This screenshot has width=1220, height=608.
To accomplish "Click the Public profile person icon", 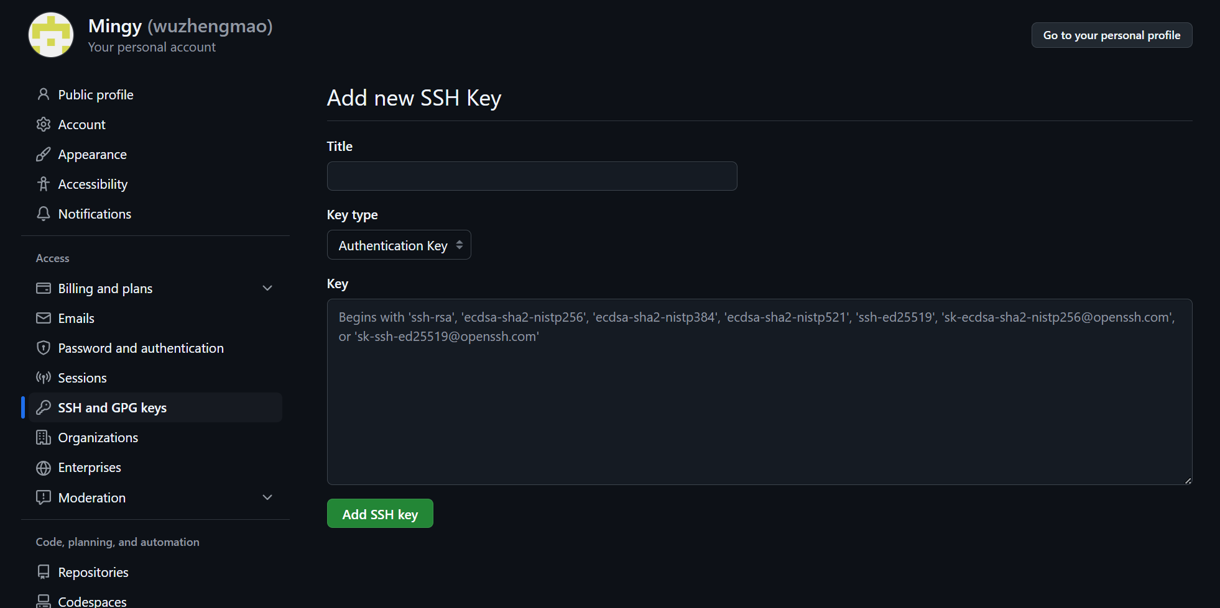I will (43, 94).
